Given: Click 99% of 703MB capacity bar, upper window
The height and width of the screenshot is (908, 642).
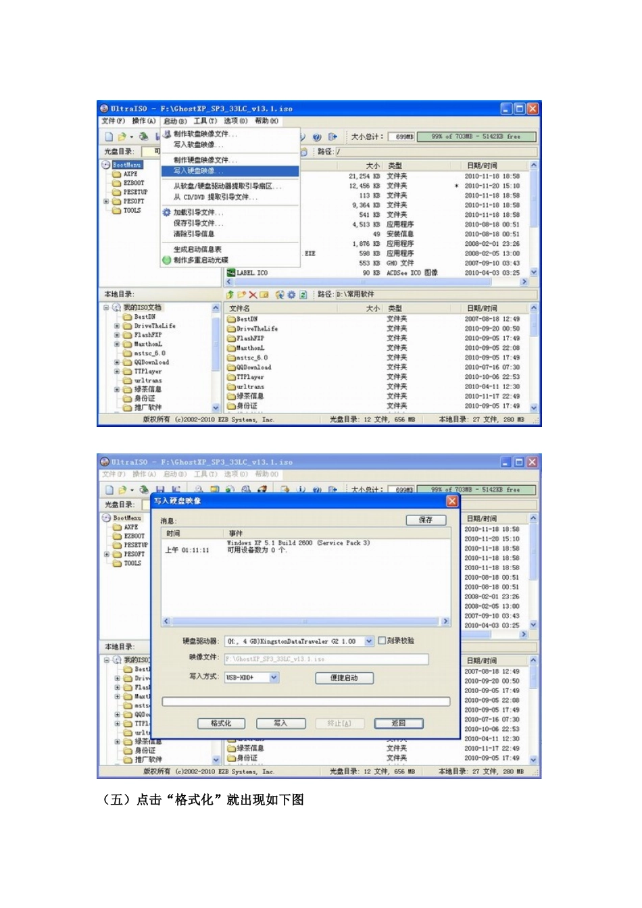Looking at the screenshot, I should point(476,136).
